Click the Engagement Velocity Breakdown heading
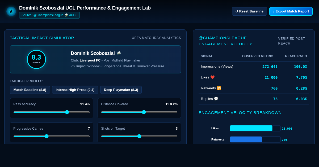Image resolution: width=319 pixels, height=167 pixels. [x=240, y=113]
